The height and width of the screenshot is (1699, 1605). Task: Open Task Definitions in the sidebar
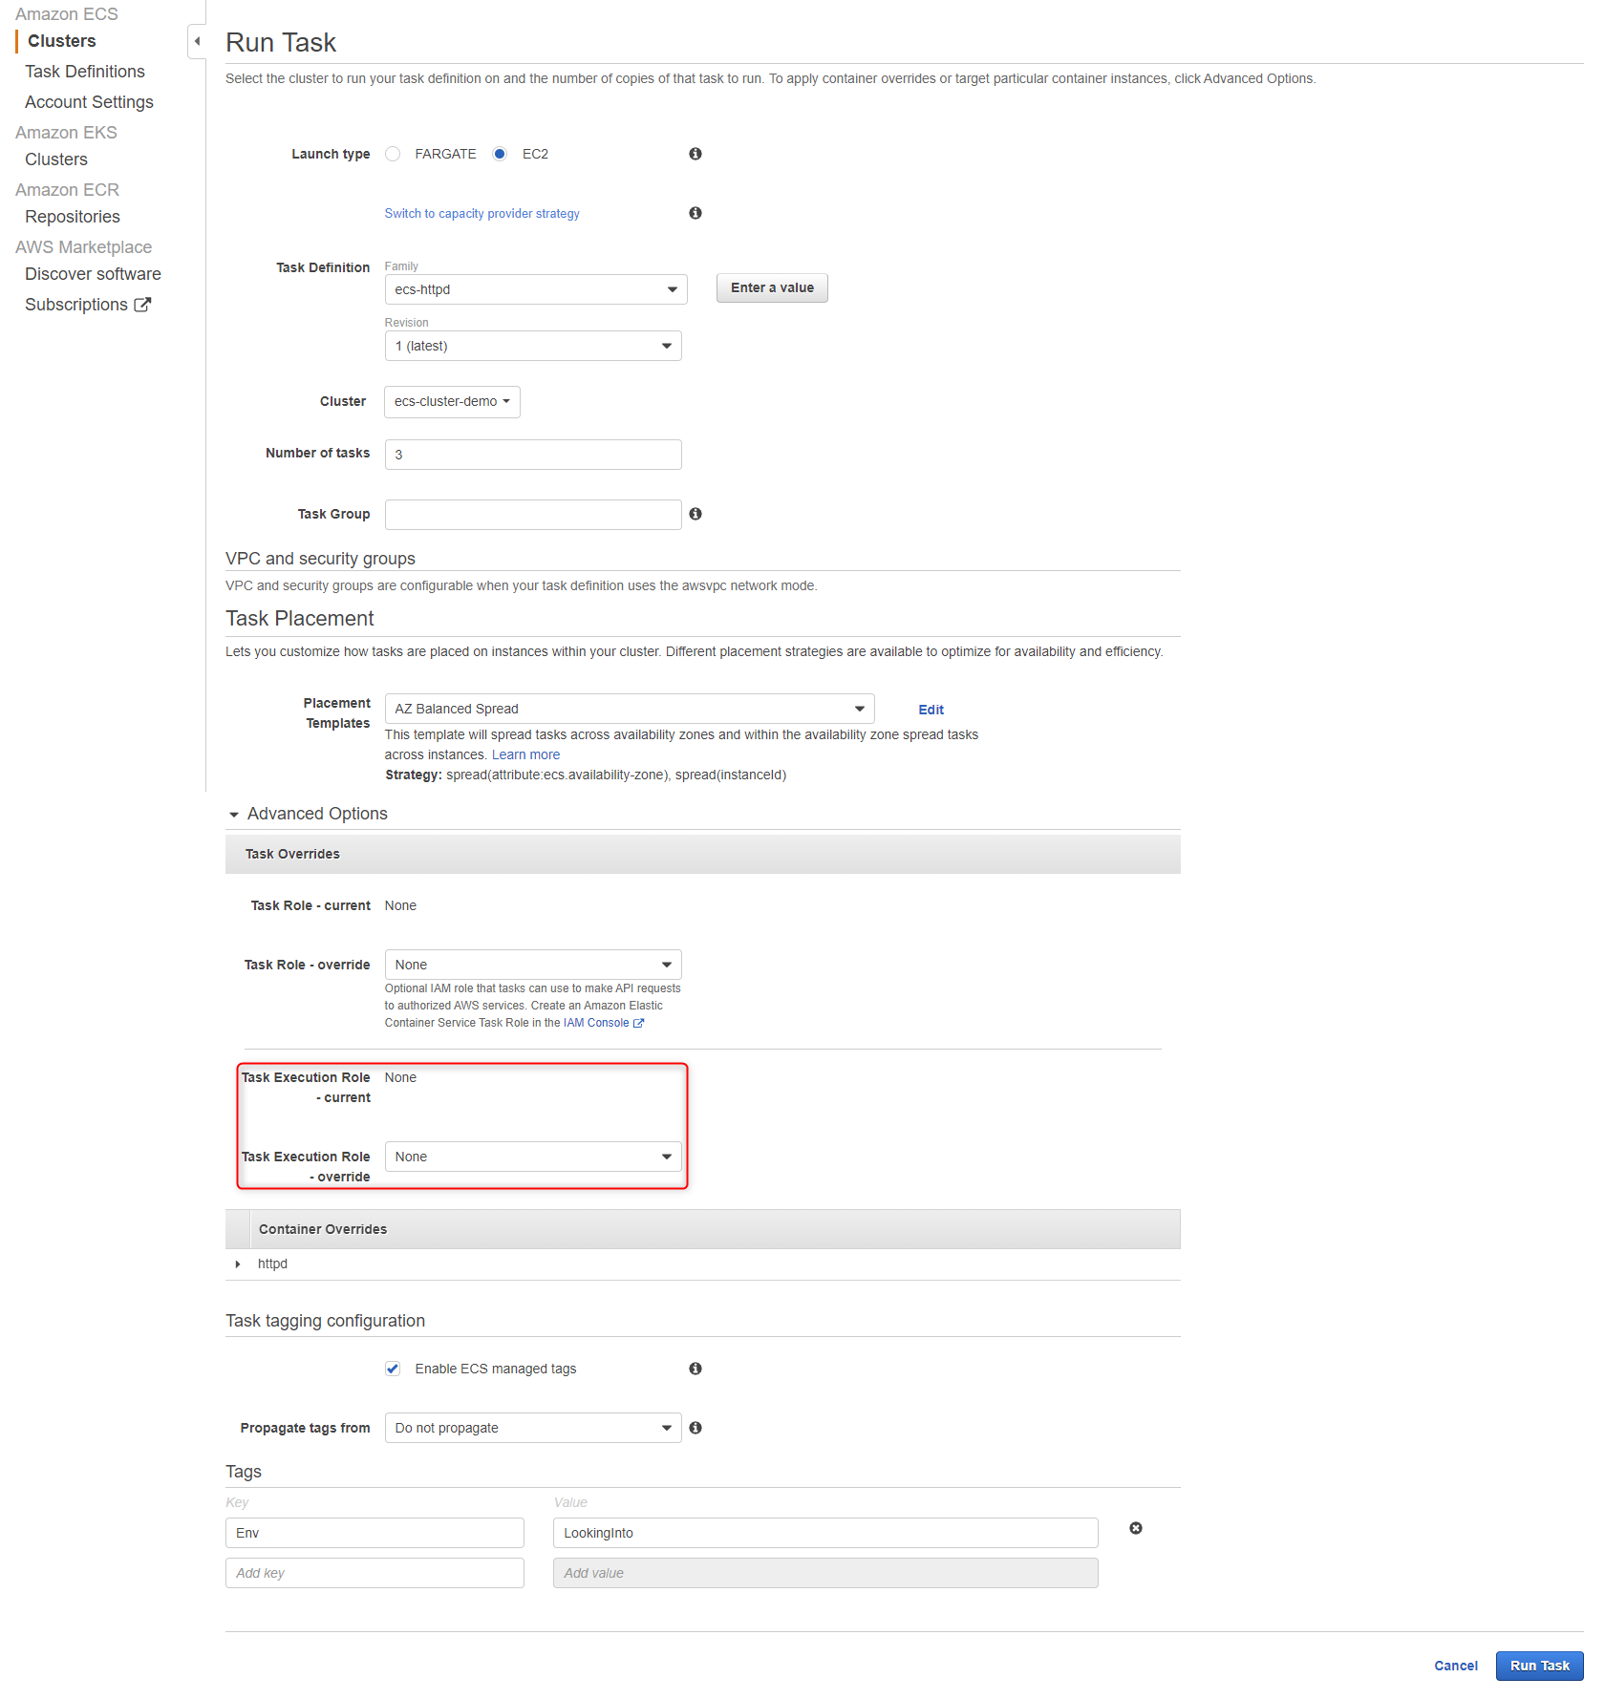pos(85,71)
